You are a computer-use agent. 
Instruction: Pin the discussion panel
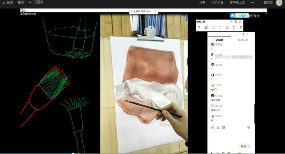pos(243,34)
